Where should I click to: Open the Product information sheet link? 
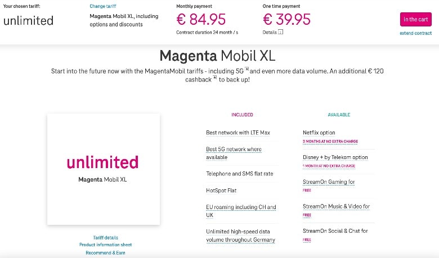point(106,245)
